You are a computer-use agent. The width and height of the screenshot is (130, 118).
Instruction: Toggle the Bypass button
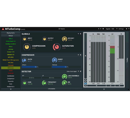pos(108,29)
